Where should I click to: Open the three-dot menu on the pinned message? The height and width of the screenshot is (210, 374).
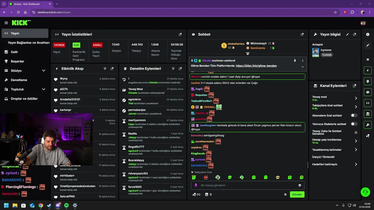click(302, 61)
